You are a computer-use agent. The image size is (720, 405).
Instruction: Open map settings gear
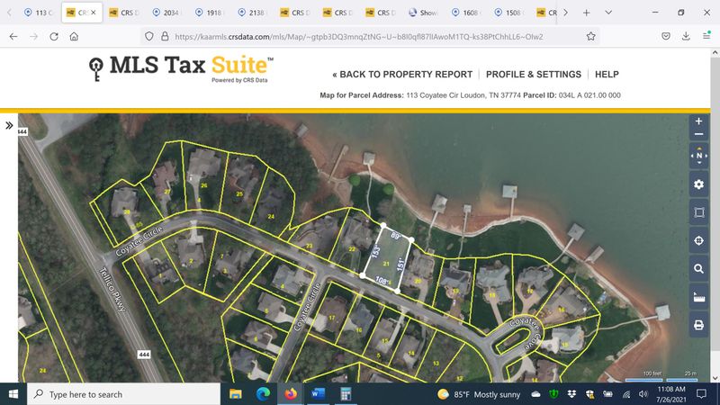[699, 184]
